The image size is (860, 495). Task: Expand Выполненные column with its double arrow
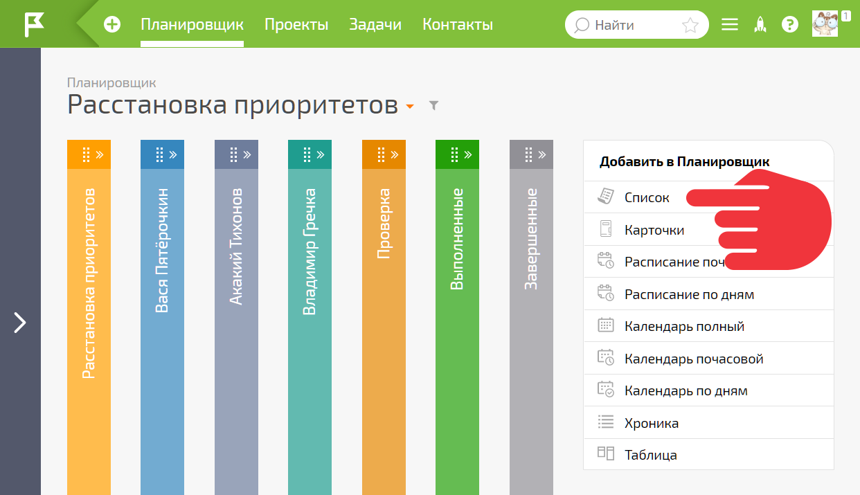(468, 154)
